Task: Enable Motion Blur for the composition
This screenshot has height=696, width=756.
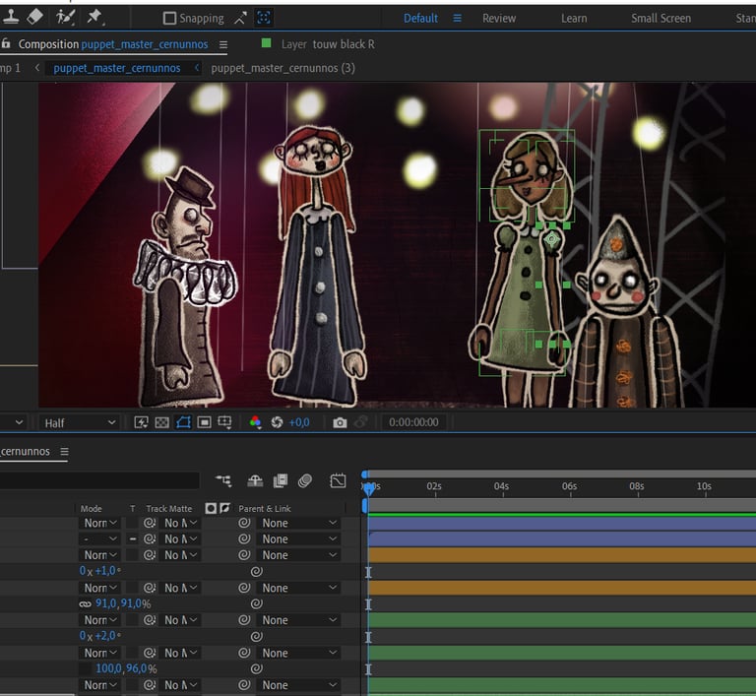Action: 305,481
